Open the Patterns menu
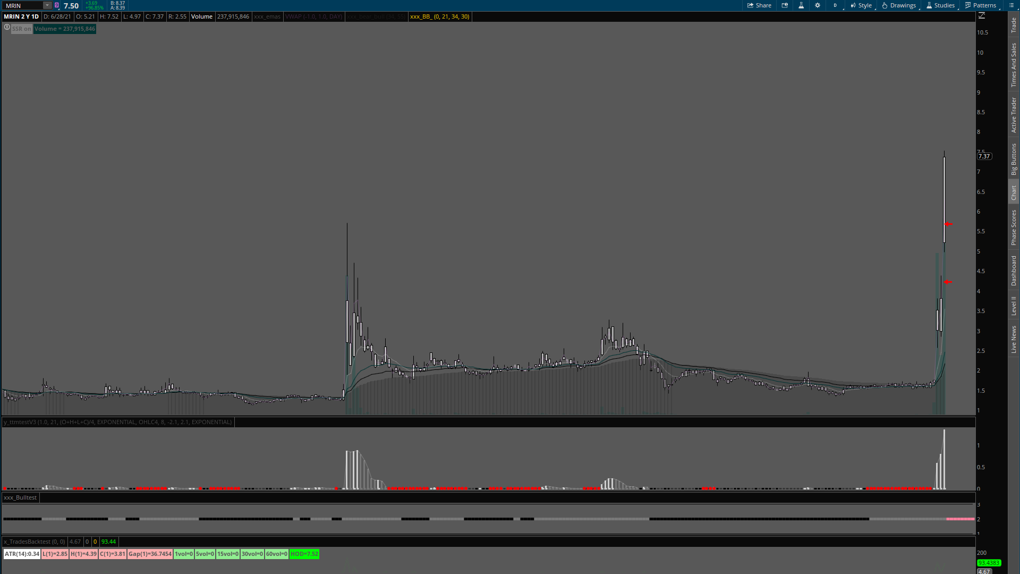Image resolution: width=1020 pixels, height=574 pixels. (x=981, y=5)
